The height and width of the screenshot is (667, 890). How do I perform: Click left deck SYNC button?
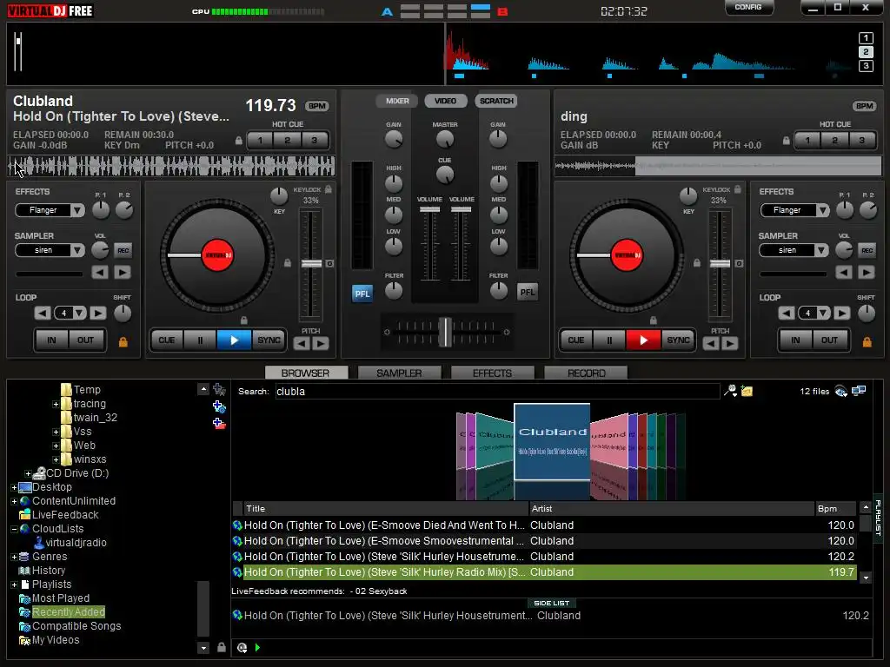tap(269, 340)
